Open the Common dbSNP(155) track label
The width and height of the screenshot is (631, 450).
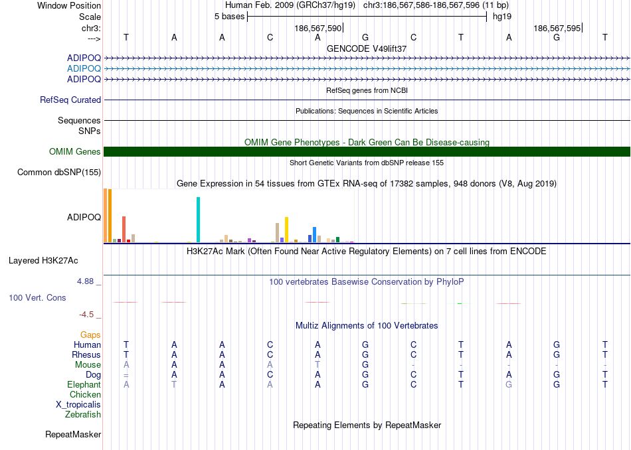59,172
